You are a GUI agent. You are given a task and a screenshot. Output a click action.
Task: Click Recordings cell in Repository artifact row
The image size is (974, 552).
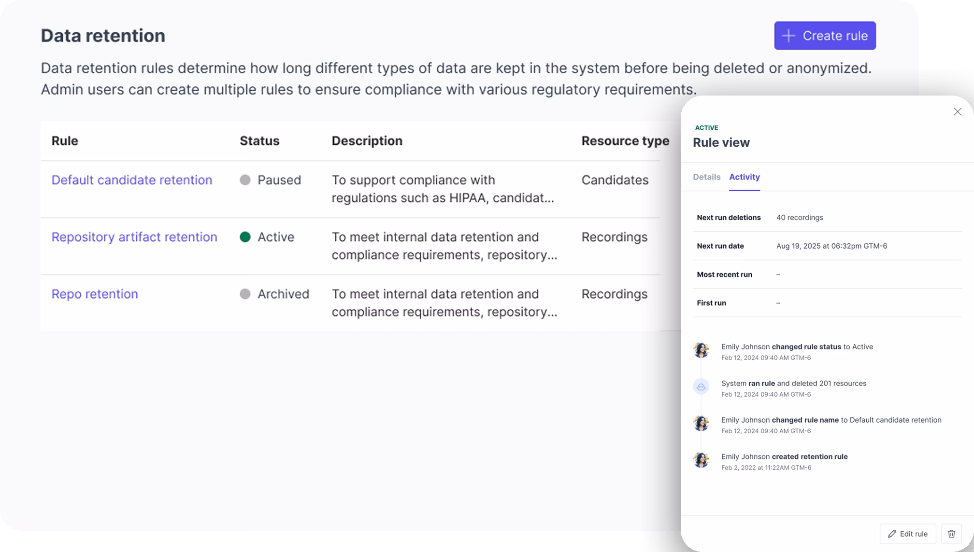point(614,237)
